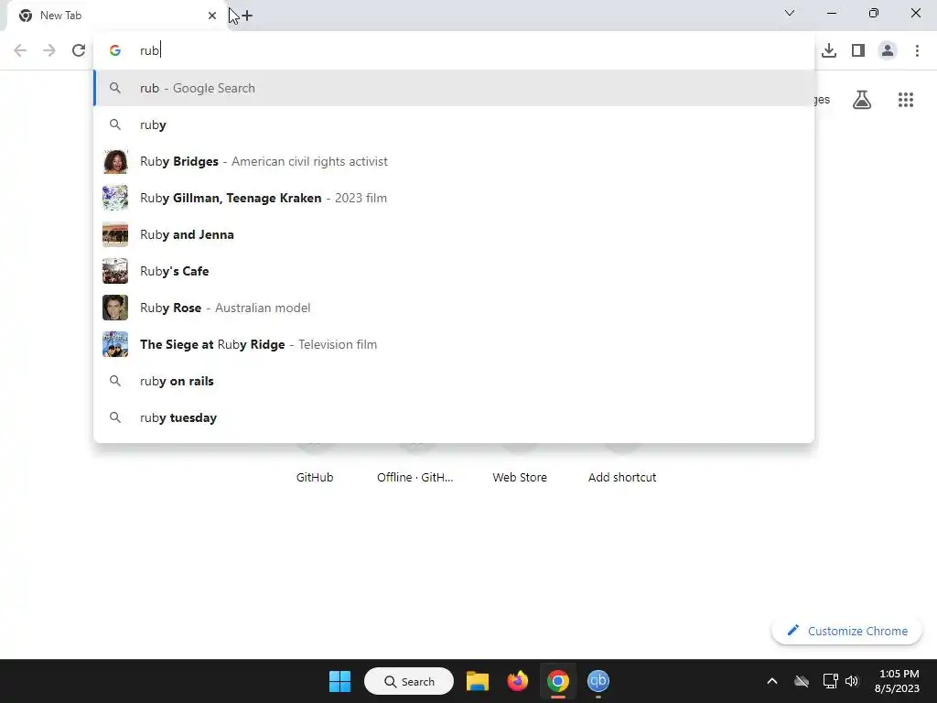Click the Chrome taskbar icon
Viewport: 937px width, 703px height.
pyautogui.click(x=557, y=681)
